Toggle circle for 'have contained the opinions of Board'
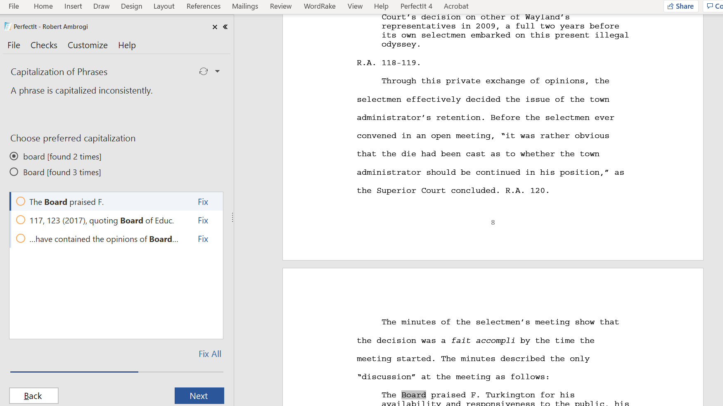723x406 pixels. [x=21, y=239]
